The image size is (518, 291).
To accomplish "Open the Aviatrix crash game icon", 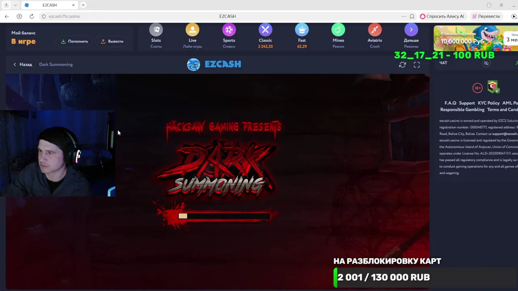I will [x=374, y=30].
